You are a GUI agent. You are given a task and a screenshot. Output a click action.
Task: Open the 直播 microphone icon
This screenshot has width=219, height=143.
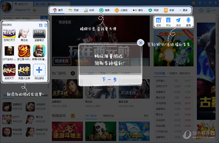point(188,22)
